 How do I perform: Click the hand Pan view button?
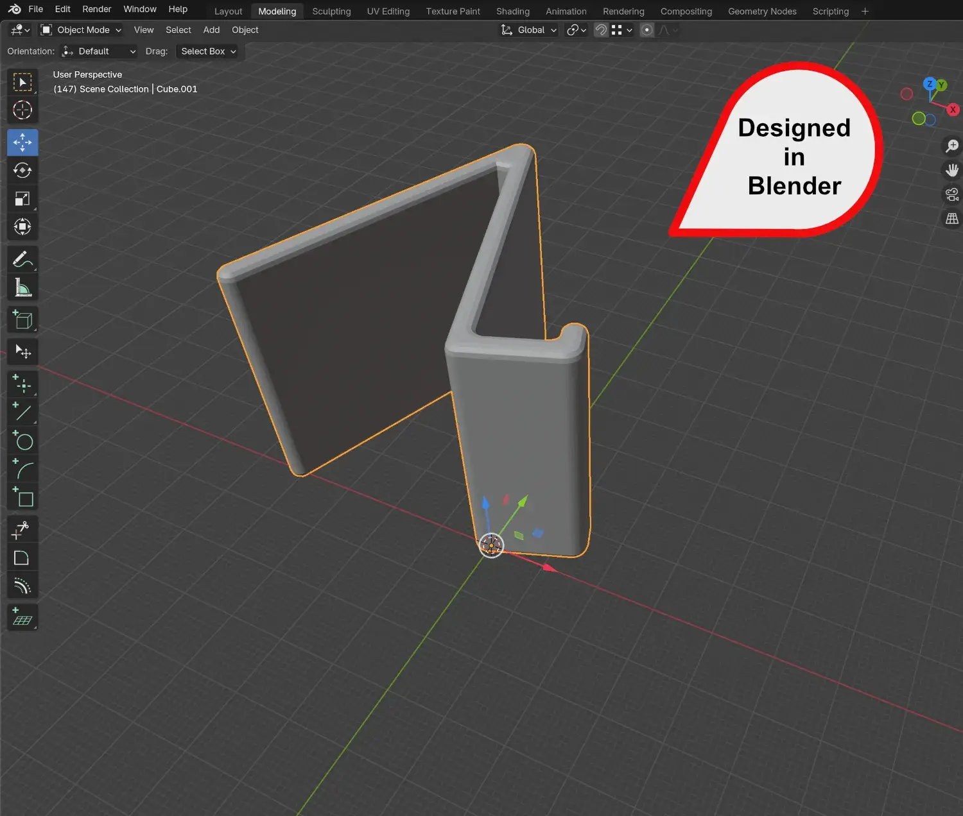[952, 170]
